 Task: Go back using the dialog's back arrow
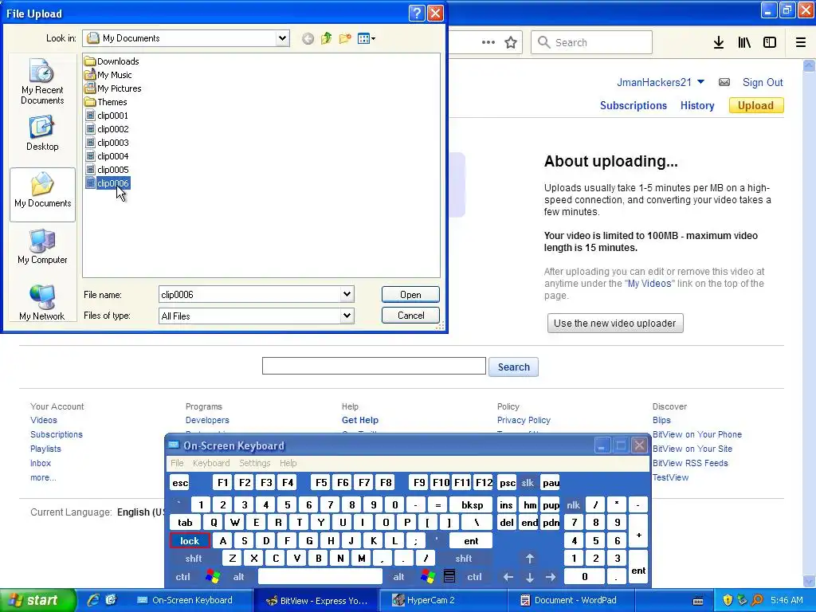308,38
